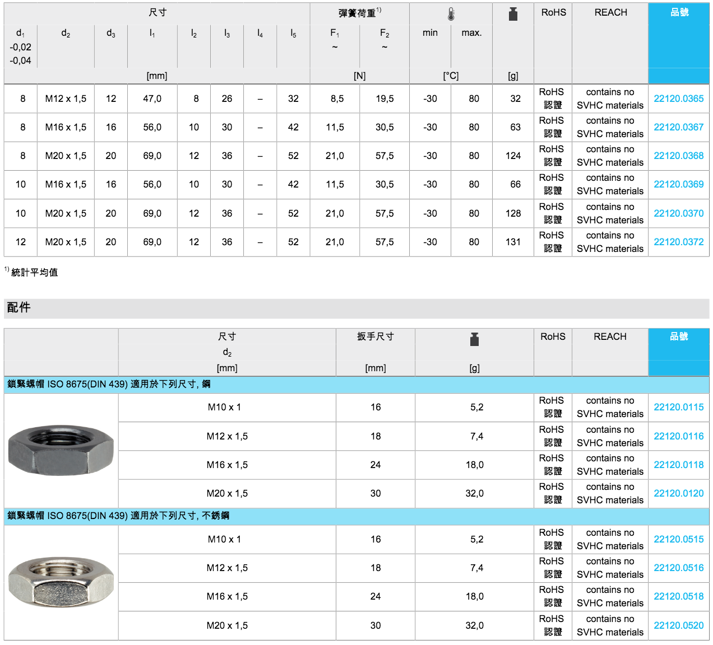Open stainless M20 nut link 22120.0520
Image resolution: width=713 pixels, height=645 pixels.
[x=678, y=625]
